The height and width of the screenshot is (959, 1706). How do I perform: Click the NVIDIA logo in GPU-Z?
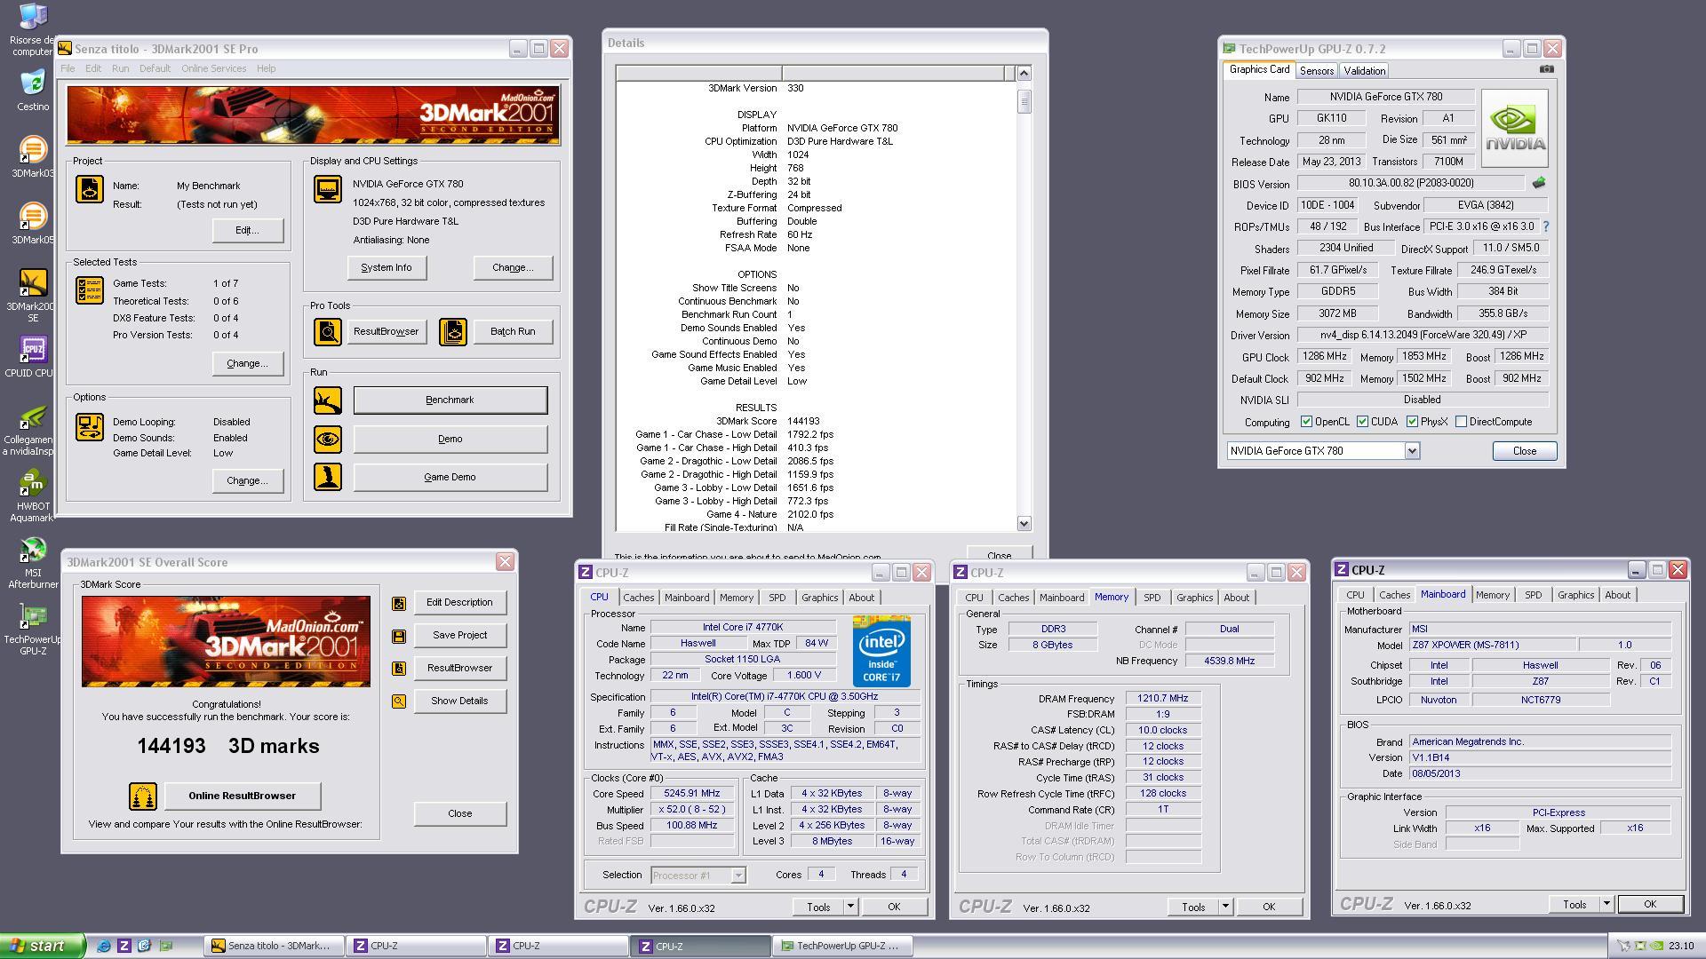pyautogui.click(x=1515, y=129)
